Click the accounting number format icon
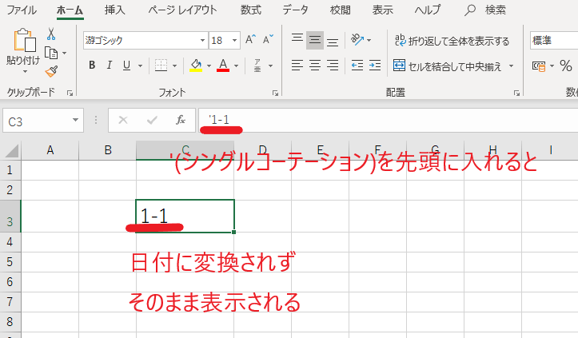 [539, 66]
